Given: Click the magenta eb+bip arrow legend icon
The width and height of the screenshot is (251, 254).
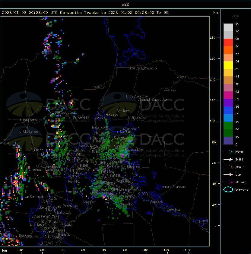Looking at the screenshot, I should coord(228,182).
